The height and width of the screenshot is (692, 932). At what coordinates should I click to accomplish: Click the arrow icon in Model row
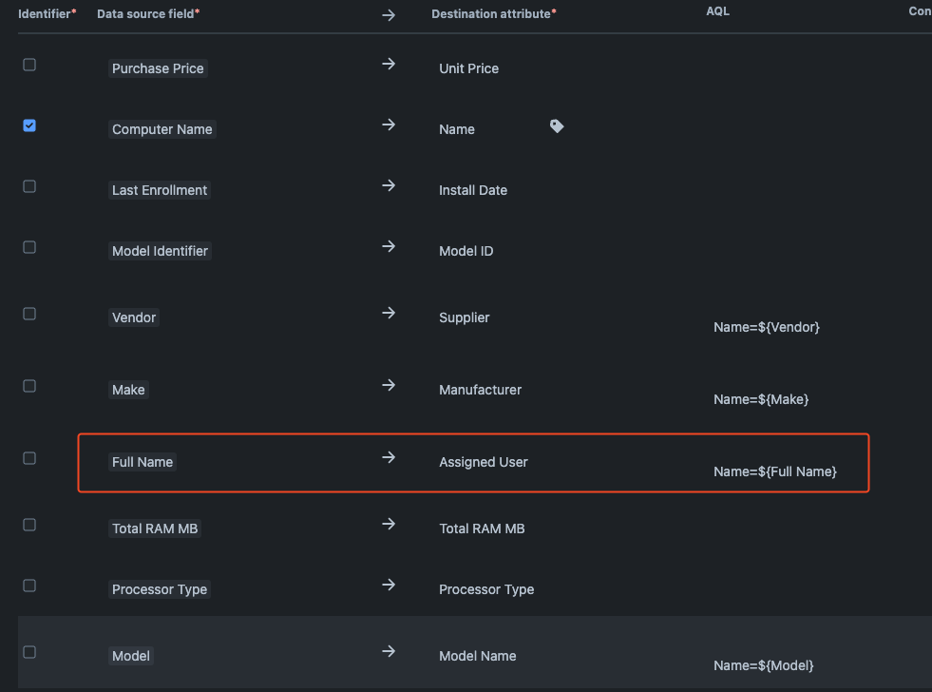tap(388, 651)
